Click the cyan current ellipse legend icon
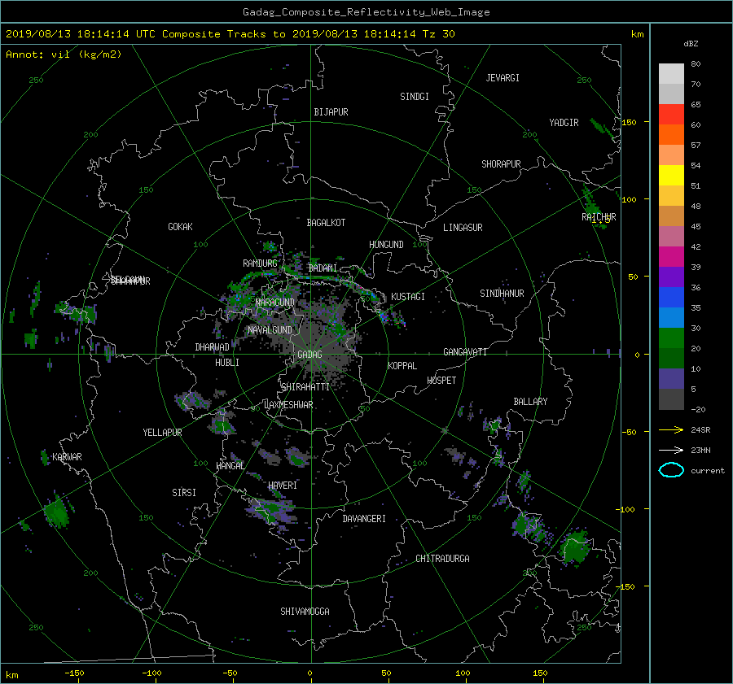733x684 pixels. 671,470
